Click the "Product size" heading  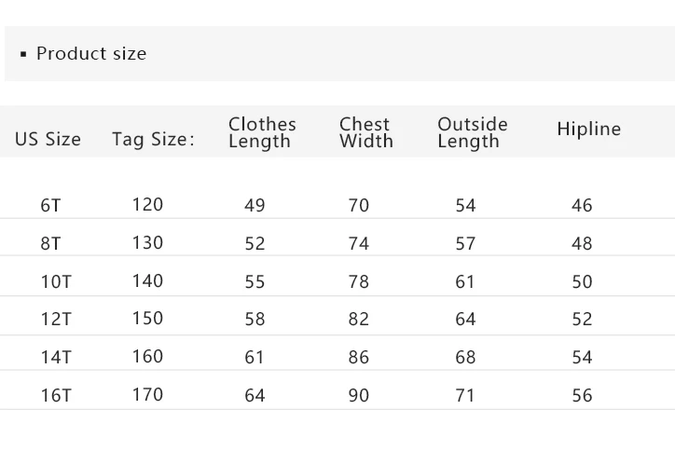point(90,54)
